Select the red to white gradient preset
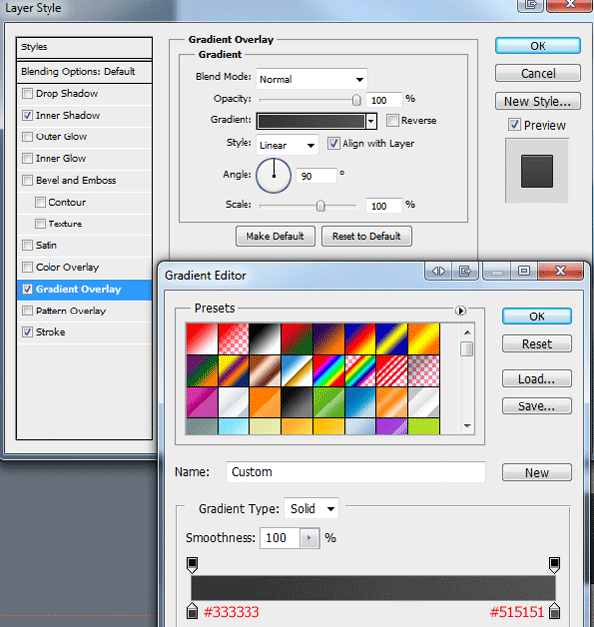 [202, 339]
